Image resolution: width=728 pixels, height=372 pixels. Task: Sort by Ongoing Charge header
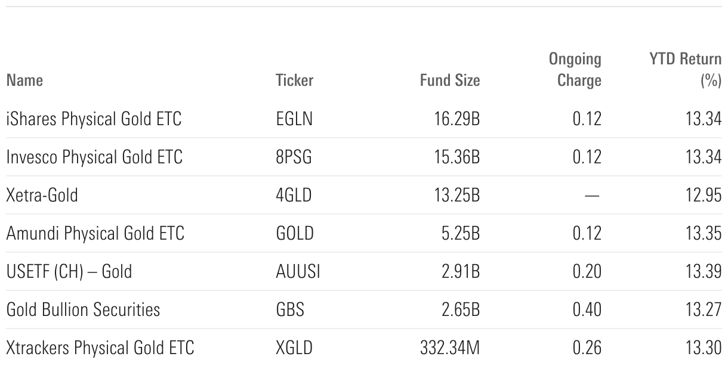(575, 70)
